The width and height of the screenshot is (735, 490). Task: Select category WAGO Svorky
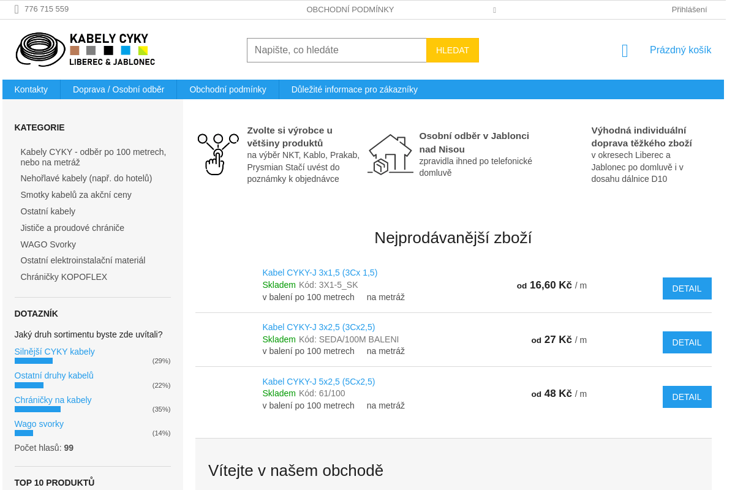tap(48, 244)
